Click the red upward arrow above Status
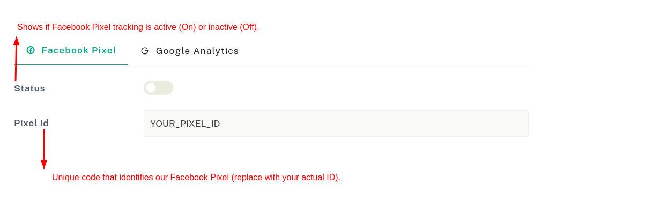Screen dimensions: 645x214 [16, 62]
